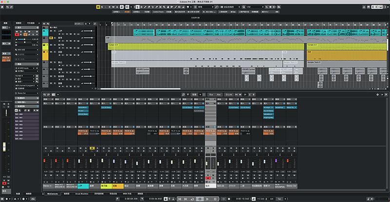
Task: Select the Stereo Out channel name label
Action: click(x=292, y=186)
